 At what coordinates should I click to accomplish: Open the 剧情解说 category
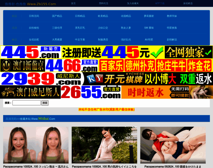point(172,40)
